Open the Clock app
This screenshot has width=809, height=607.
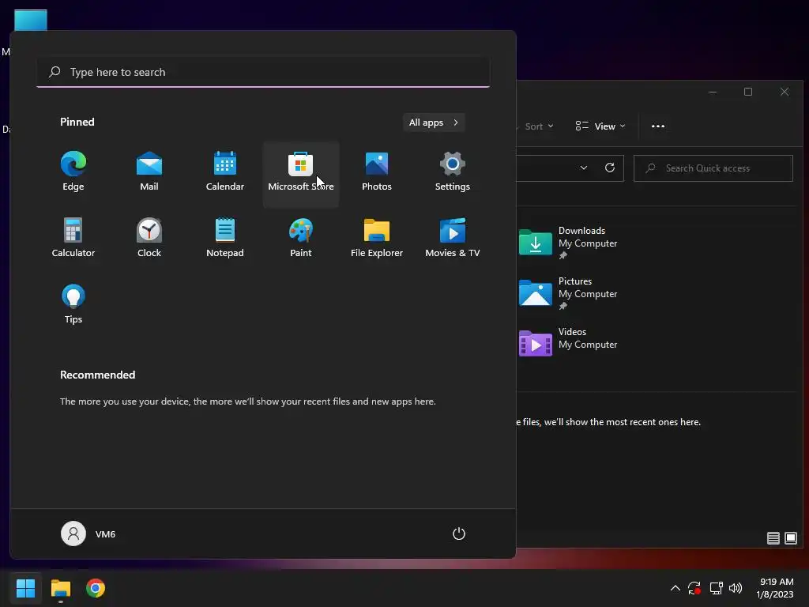pos(149,238)
